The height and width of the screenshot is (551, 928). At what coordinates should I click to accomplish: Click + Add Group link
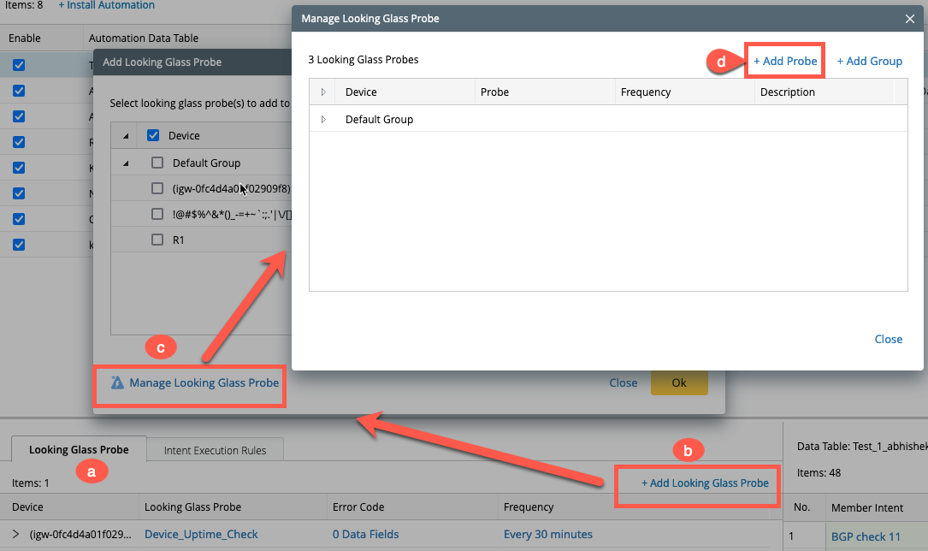[869, 61]
